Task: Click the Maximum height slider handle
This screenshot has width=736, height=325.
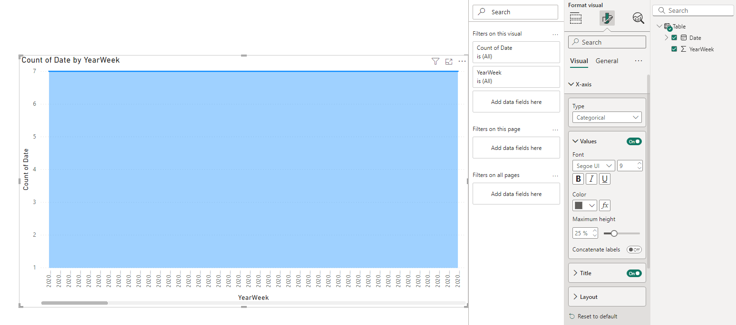Action: click(x=614, y=233)
